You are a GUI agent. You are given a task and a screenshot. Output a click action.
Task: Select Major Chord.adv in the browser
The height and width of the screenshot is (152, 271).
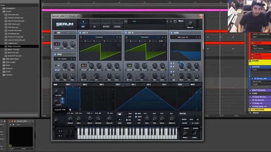click(14, 46)
